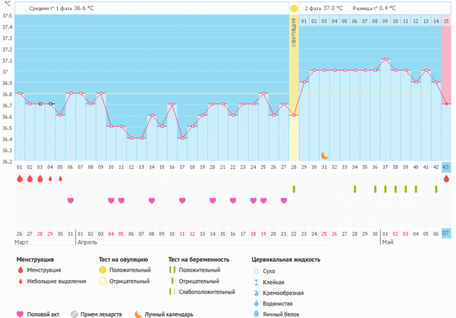Click the heart icon under cycle day 27
The width and height of the screenshot is (456, 318).
(x=284, y=200)
